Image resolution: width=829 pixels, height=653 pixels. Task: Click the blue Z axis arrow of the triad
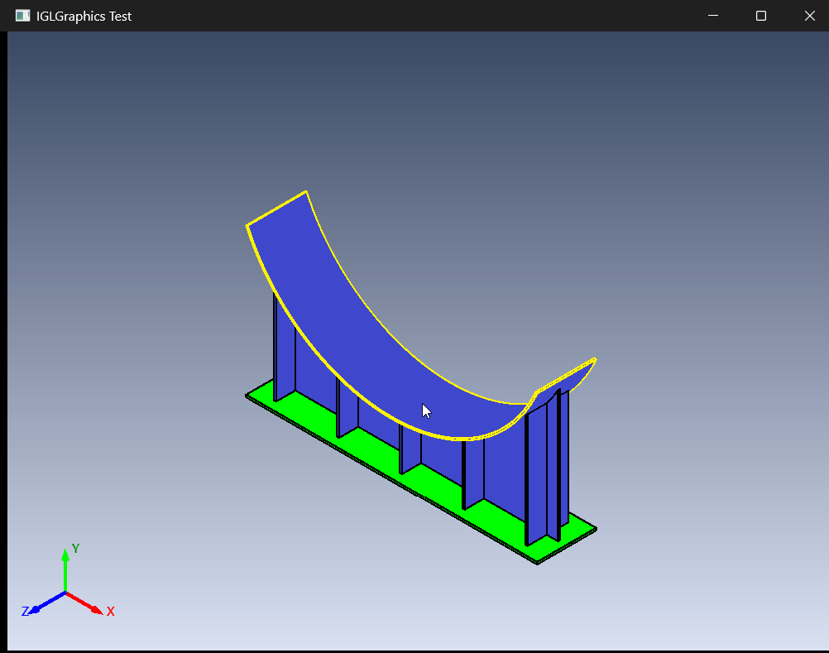(x=46, y=603)
